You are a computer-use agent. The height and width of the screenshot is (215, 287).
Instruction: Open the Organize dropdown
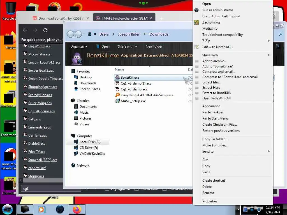pyautogui.click(x=79, y=46)
